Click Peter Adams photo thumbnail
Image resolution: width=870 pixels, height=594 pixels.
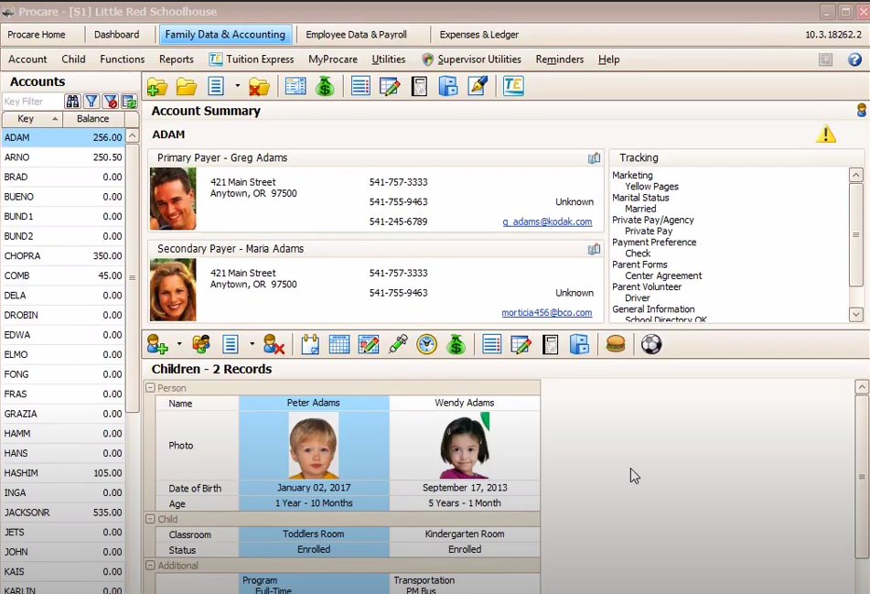point(314,445)
